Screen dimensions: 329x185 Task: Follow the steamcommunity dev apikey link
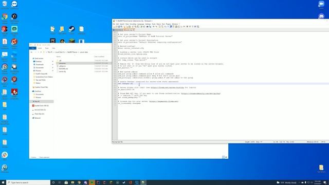[200, 94]
